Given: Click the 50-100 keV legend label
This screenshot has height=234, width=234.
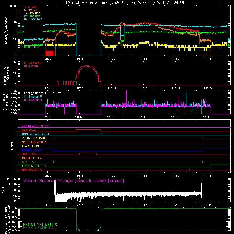Looking at the screenshot, I should 33,19.
